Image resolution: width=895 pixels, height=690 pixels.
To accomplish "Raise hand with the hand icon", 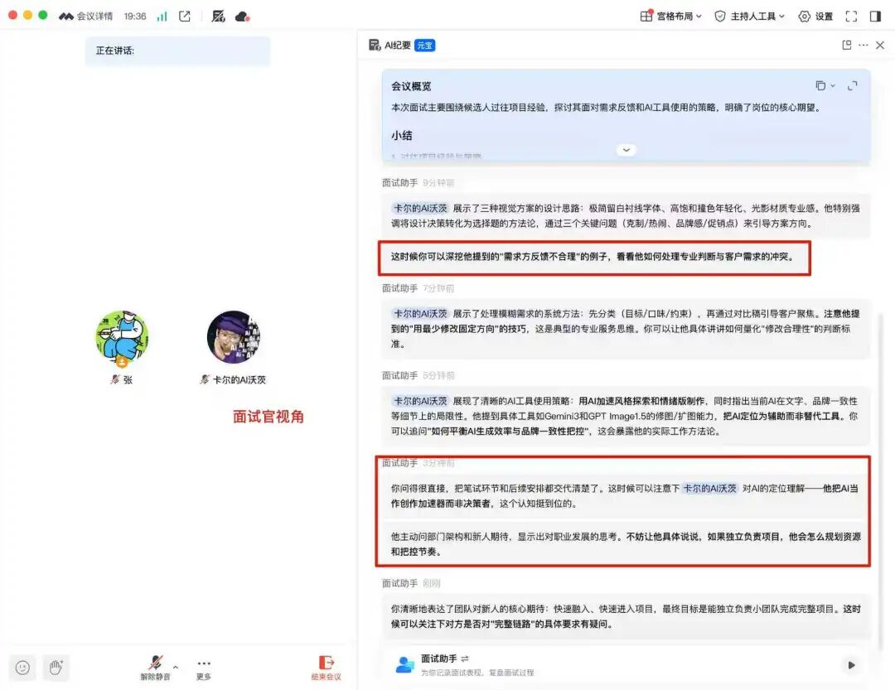I will point(55,668).
